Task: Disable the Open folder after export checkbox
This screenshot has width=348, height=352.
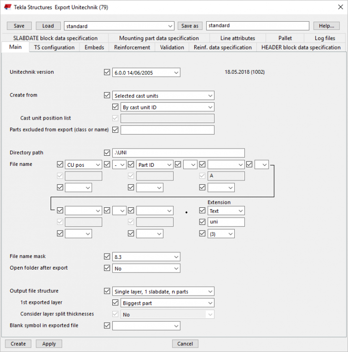Action: 107,268
